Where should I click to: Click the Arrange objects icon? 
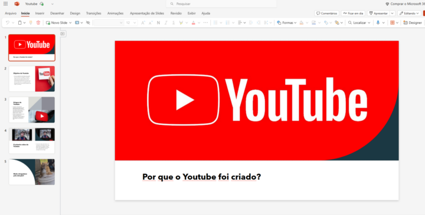[337, 23]
